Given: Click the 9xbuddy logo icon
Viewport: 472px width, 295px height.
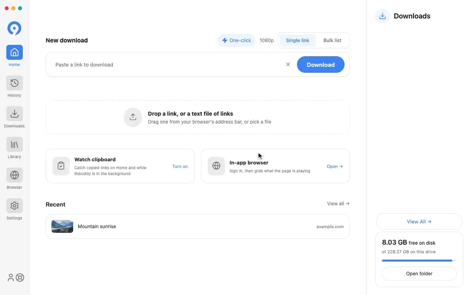Looking at the screenshot, I should point(15,28).
